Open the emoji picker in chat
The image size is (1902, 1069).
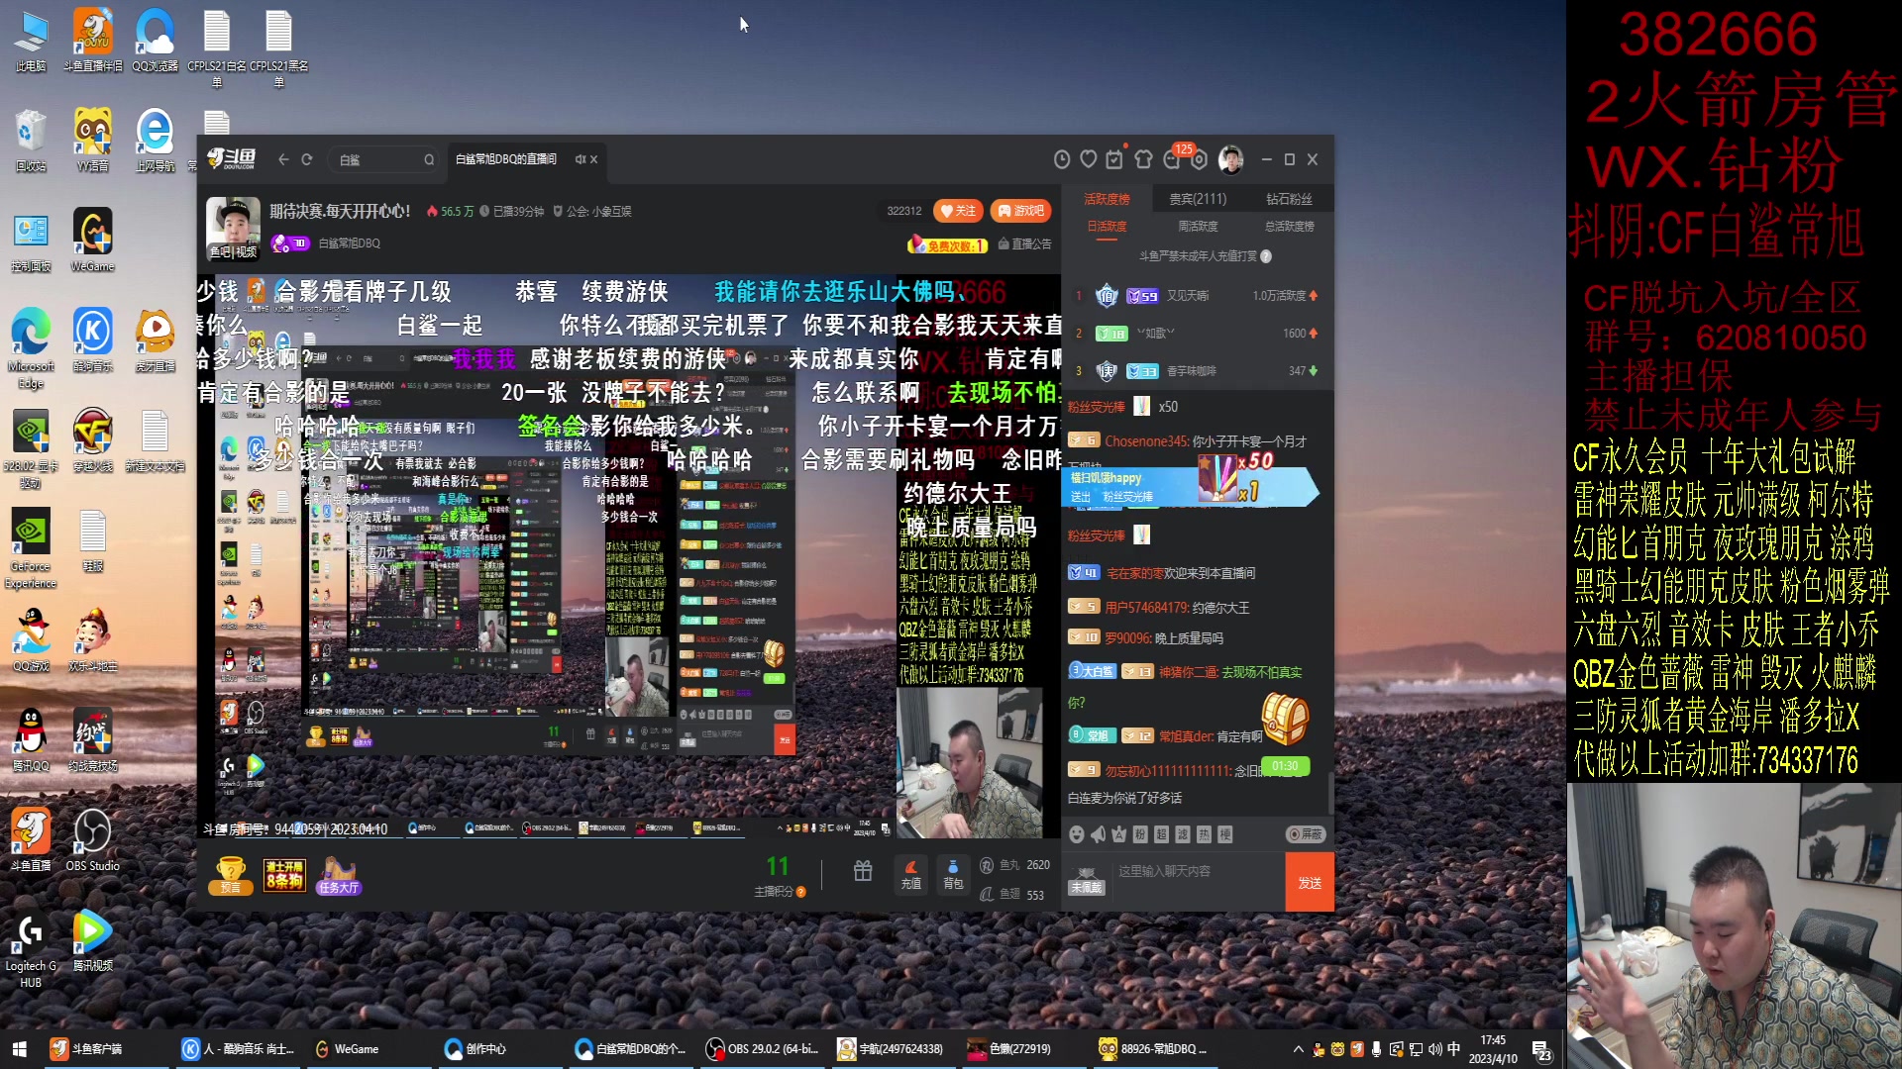click(x=1077, y=834)
